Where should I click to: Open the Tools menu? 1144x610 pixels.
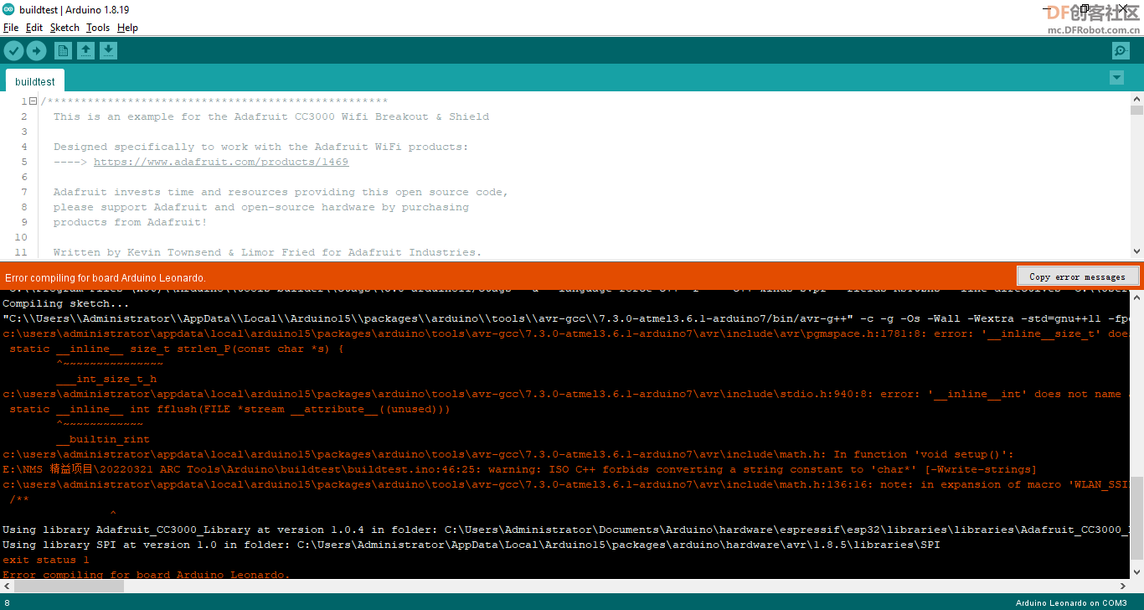coord(98,28)
